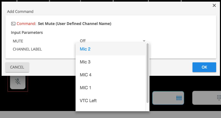Choose VTC Left from the list
This screenshot has width=221, height=118.
[x=110, y=101]
